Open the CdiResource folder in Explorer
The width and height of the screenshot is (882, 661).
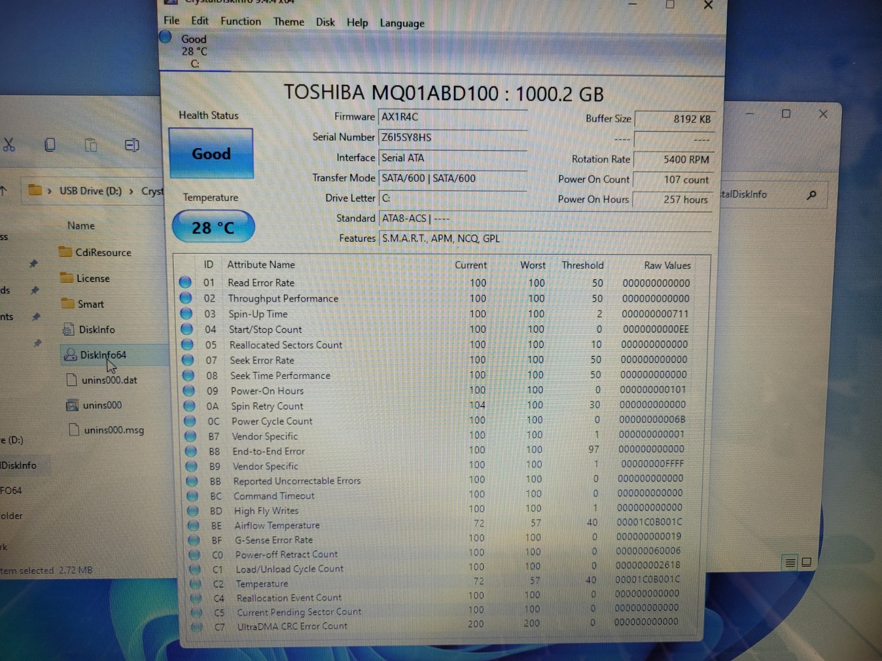tap(95, 252)
